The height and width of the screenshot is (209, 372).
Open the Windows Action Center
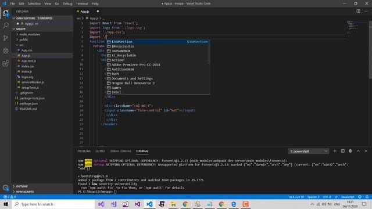point(364,204)
